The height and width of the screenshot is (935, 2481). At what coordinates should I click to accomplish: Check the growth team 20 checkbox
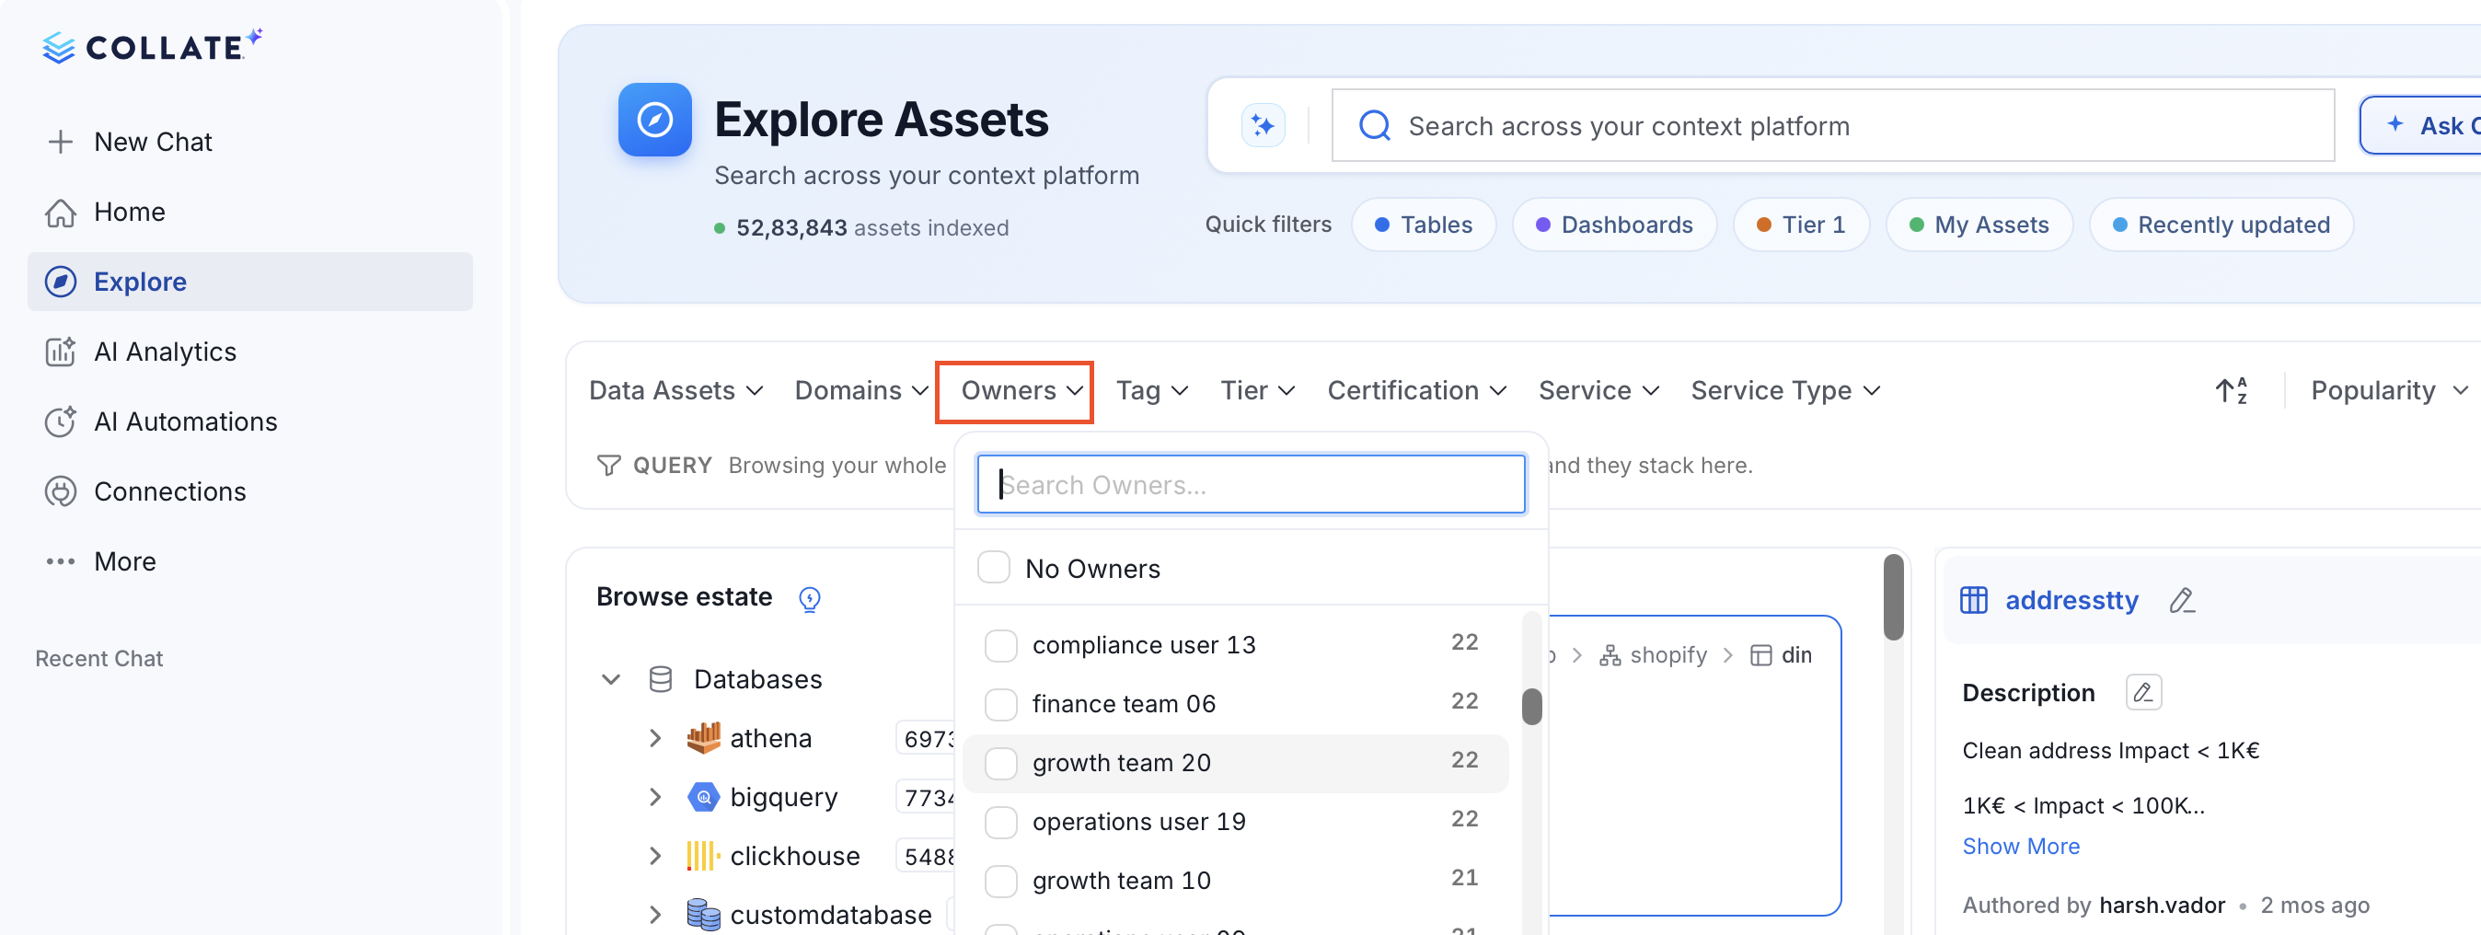point(1000,763)
